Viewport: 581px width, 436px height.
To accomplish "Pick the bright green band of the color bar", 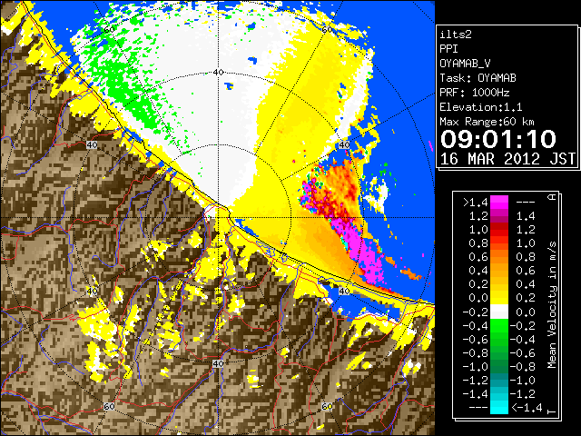I will coord(499,325).
